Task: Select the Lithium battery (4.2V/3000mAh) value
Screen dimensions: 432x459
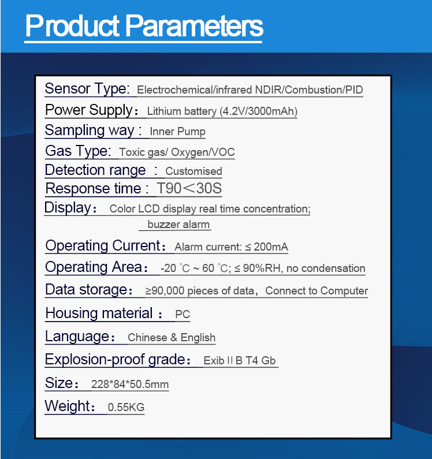Action: pos(222,111)
